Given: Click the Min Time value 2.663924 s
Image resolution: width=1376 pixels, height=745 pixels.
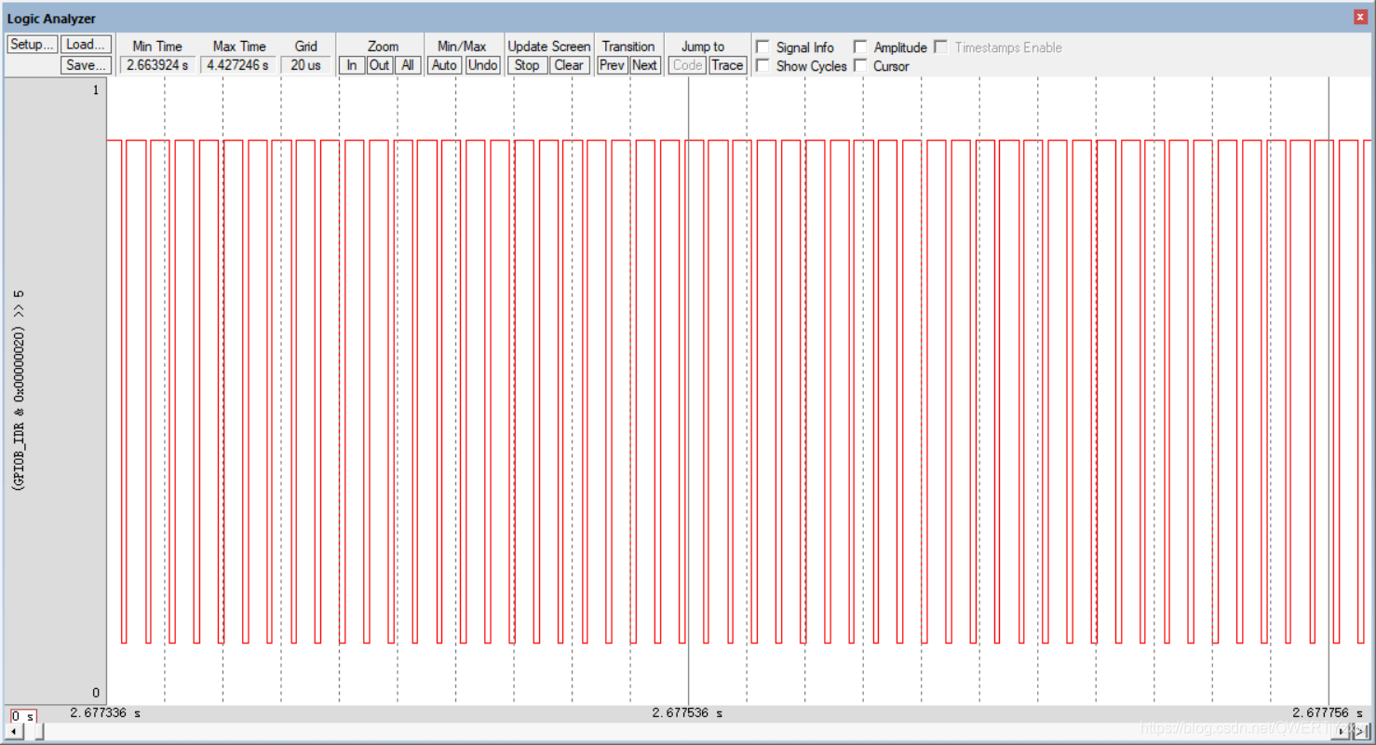Looking at the screenshot, I should (x=157, y=65).
